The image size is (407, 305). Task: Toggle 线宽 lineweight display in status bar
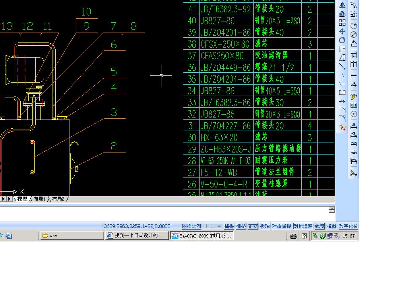[x=320, y=226]
